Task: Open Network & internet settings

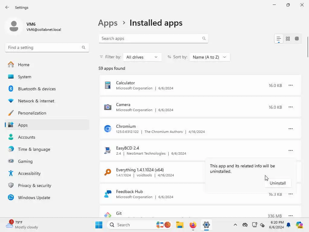Action: [x=47, y=101]
